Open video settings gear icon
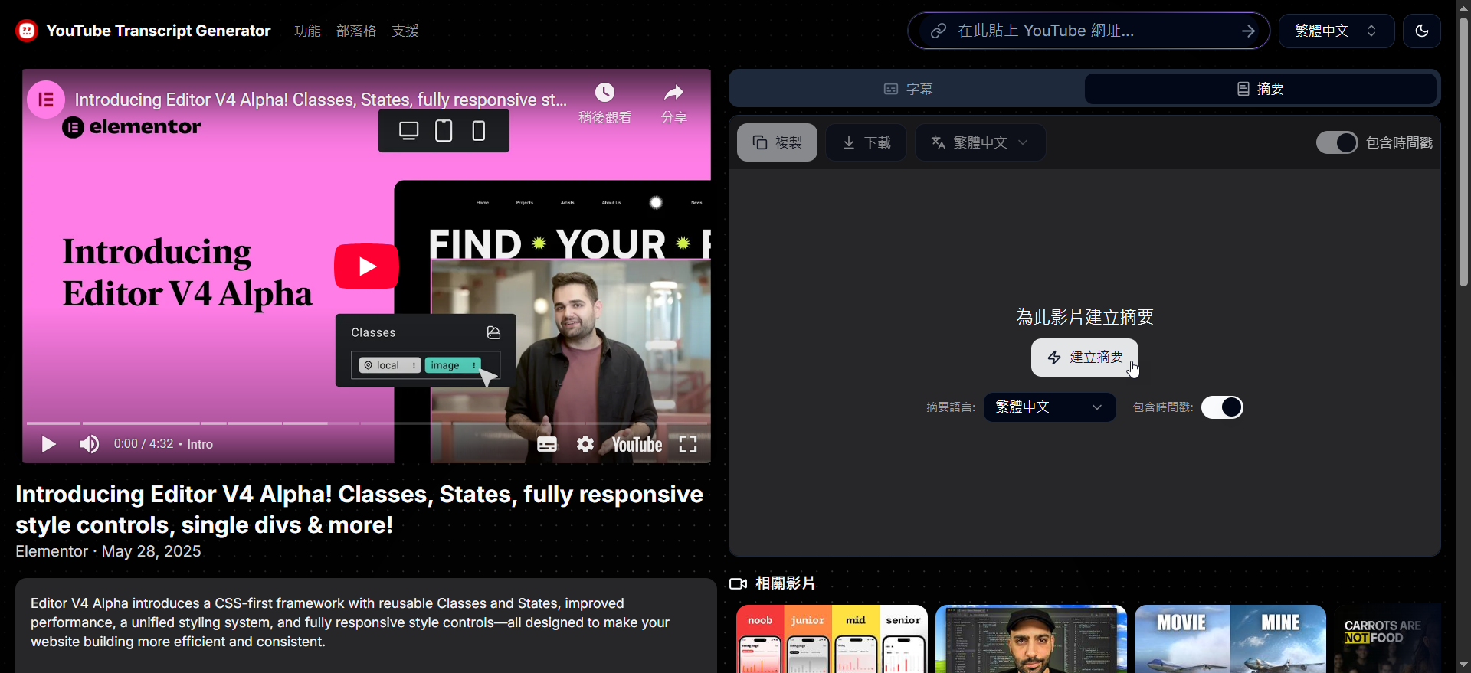The height and width of the screenshot is (673, 1471). point(585,444)
